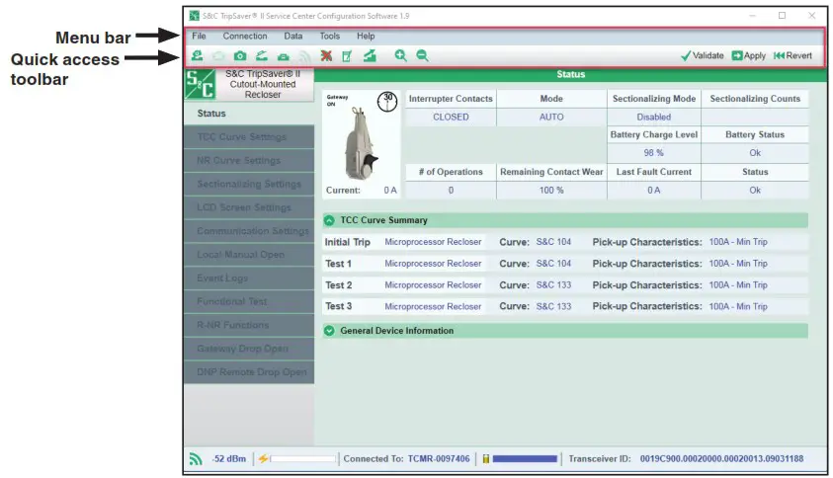The image size is (833, 478).
Task: Click the Current: 0 A reading under device image
Action: click(x=362, y=191)
